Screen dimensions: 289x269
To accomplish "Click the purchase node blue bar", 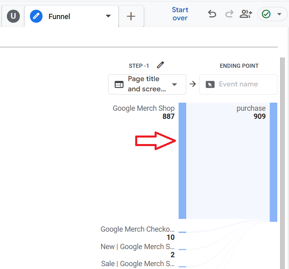I will pos(273,162).
